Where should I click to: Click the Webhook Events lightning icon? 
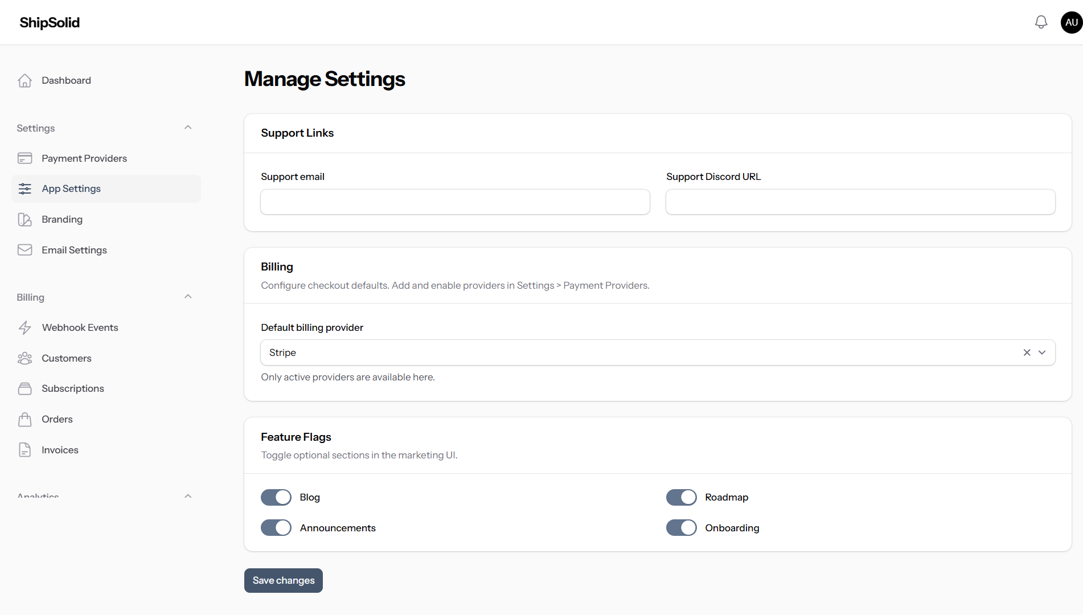click(24, 328)
